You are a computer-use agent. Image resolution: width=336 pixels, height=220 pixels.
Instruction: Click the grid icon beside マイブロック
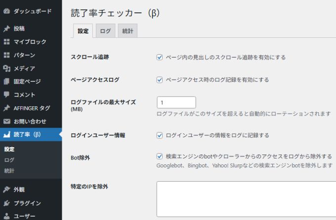pyautogui.click(x=6, y=42)
